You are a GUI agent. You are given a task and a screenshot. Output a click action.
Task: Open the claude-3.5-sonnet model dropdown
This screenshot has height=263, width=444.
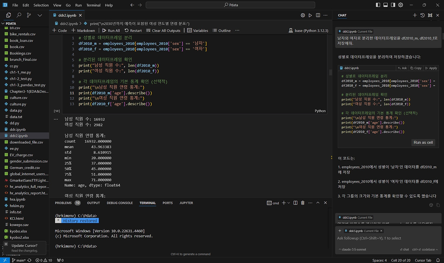pos(352,249)
